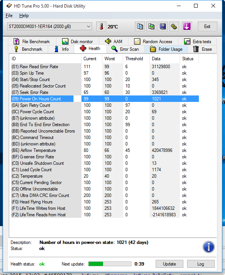Select the Seek Error Rate row
Screen dimensions: 225x275
pos(105,92)
